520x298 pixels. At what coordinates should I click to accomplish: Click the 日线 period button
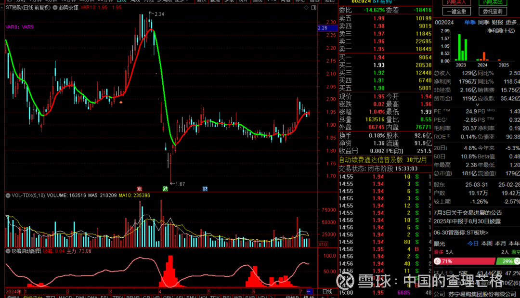click(327, 291)
